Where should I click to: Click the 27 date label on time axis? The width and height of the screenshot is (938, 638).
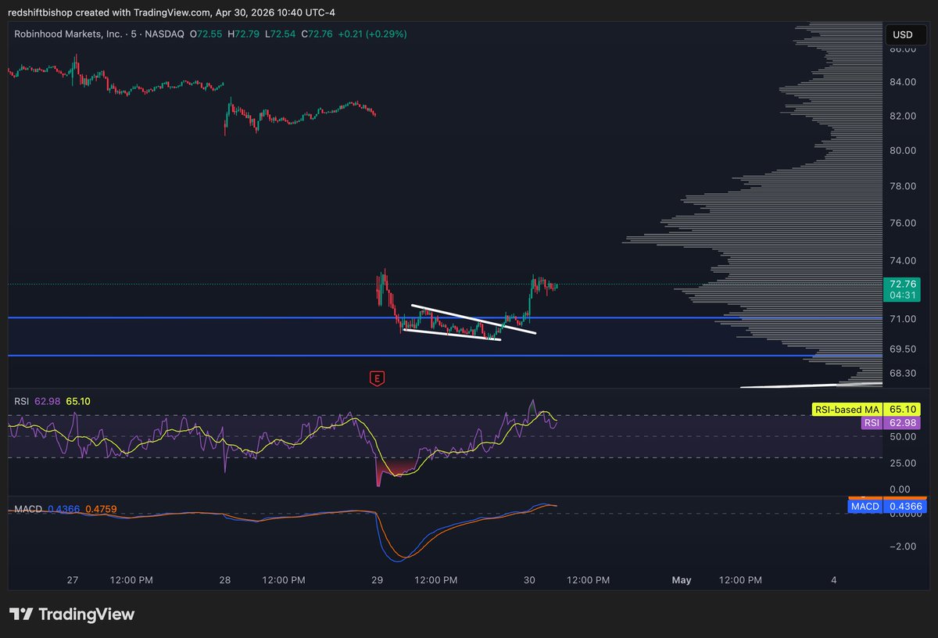pyautogui.click(x=73, y=580)
